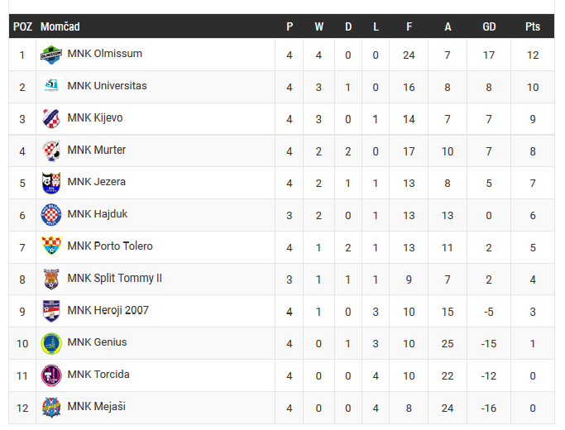Click MNK Universitas points value 10
Viewport: 565px width, 430px height.
point(532,87)
